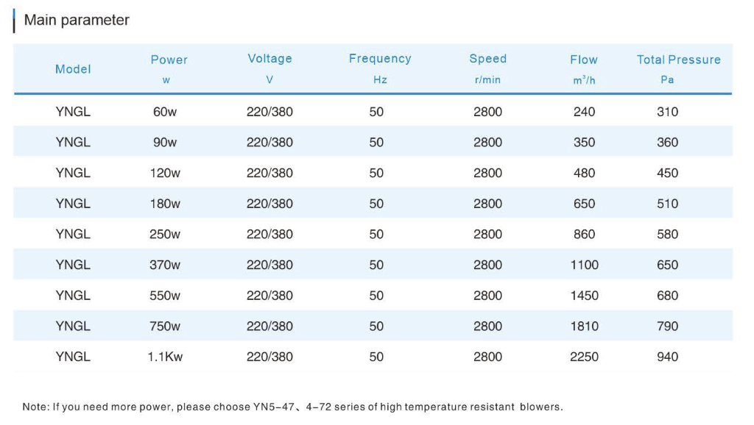Click flow value '240'
The width and height of the screenshot is (754, 425).
pyautogui.click(x=584, y=112)
